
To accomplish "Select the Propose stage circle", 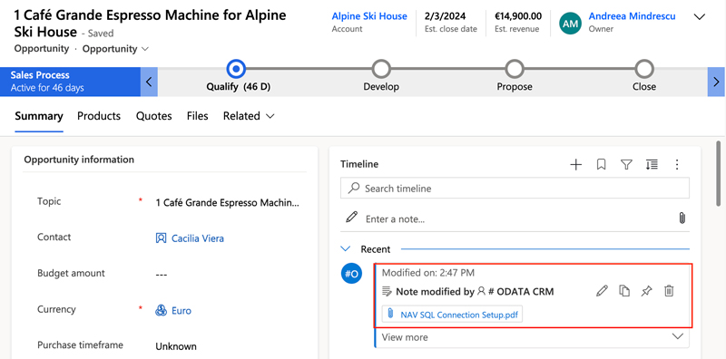I will pos(515,69).
